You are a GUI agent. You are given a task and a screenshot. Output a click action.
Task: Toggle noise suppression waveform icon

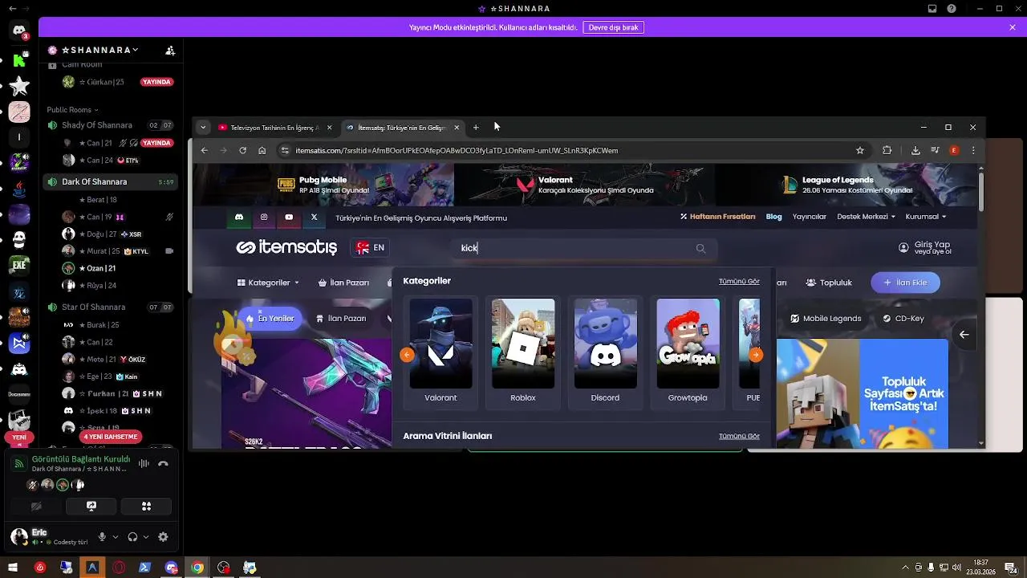(144, 463)
